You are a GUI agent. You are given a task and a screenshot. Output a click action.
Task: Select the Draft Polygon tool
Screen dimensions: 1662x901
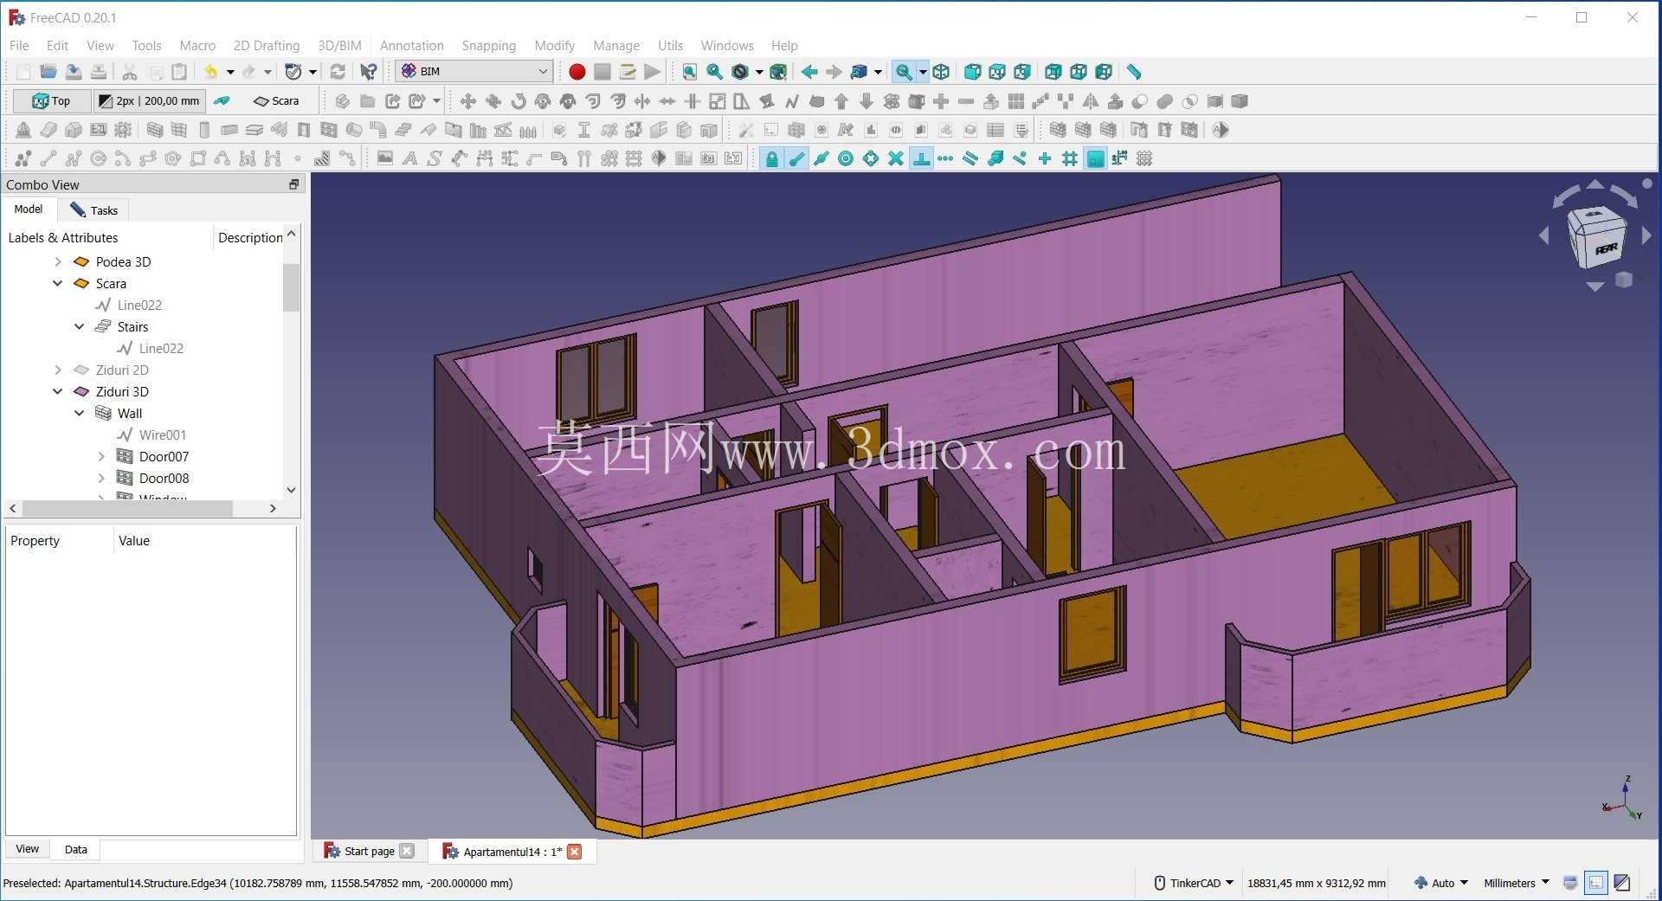[x=173, y=158]
